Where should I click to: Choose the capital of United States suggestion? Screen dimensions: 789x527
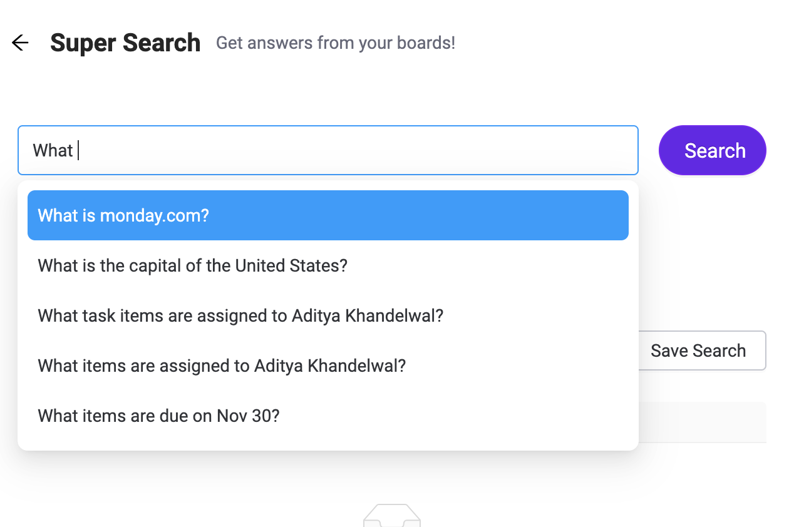[192, 265]
